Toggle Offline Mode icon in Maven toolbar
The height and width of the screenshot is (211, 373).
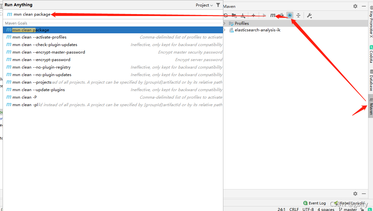click(x=281, y=15)
